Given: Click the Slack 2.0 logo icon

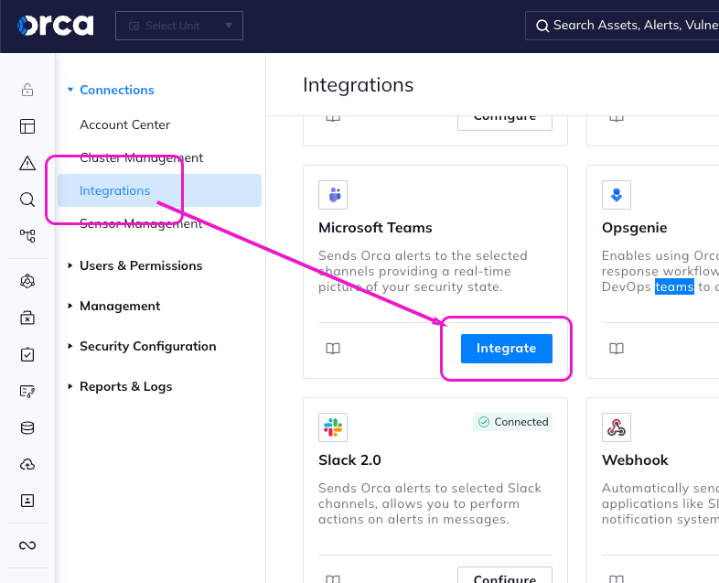Looking at the screenshot, I should pyautogui.click(x=333, y=427).
